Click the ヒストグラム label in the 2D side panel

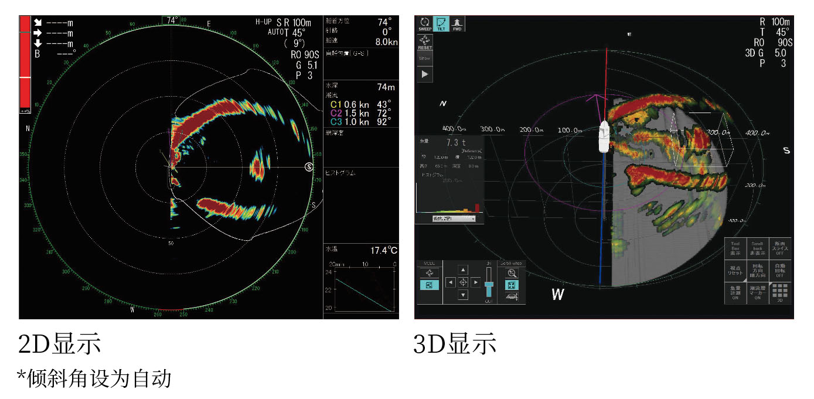[x=340, y=173]
